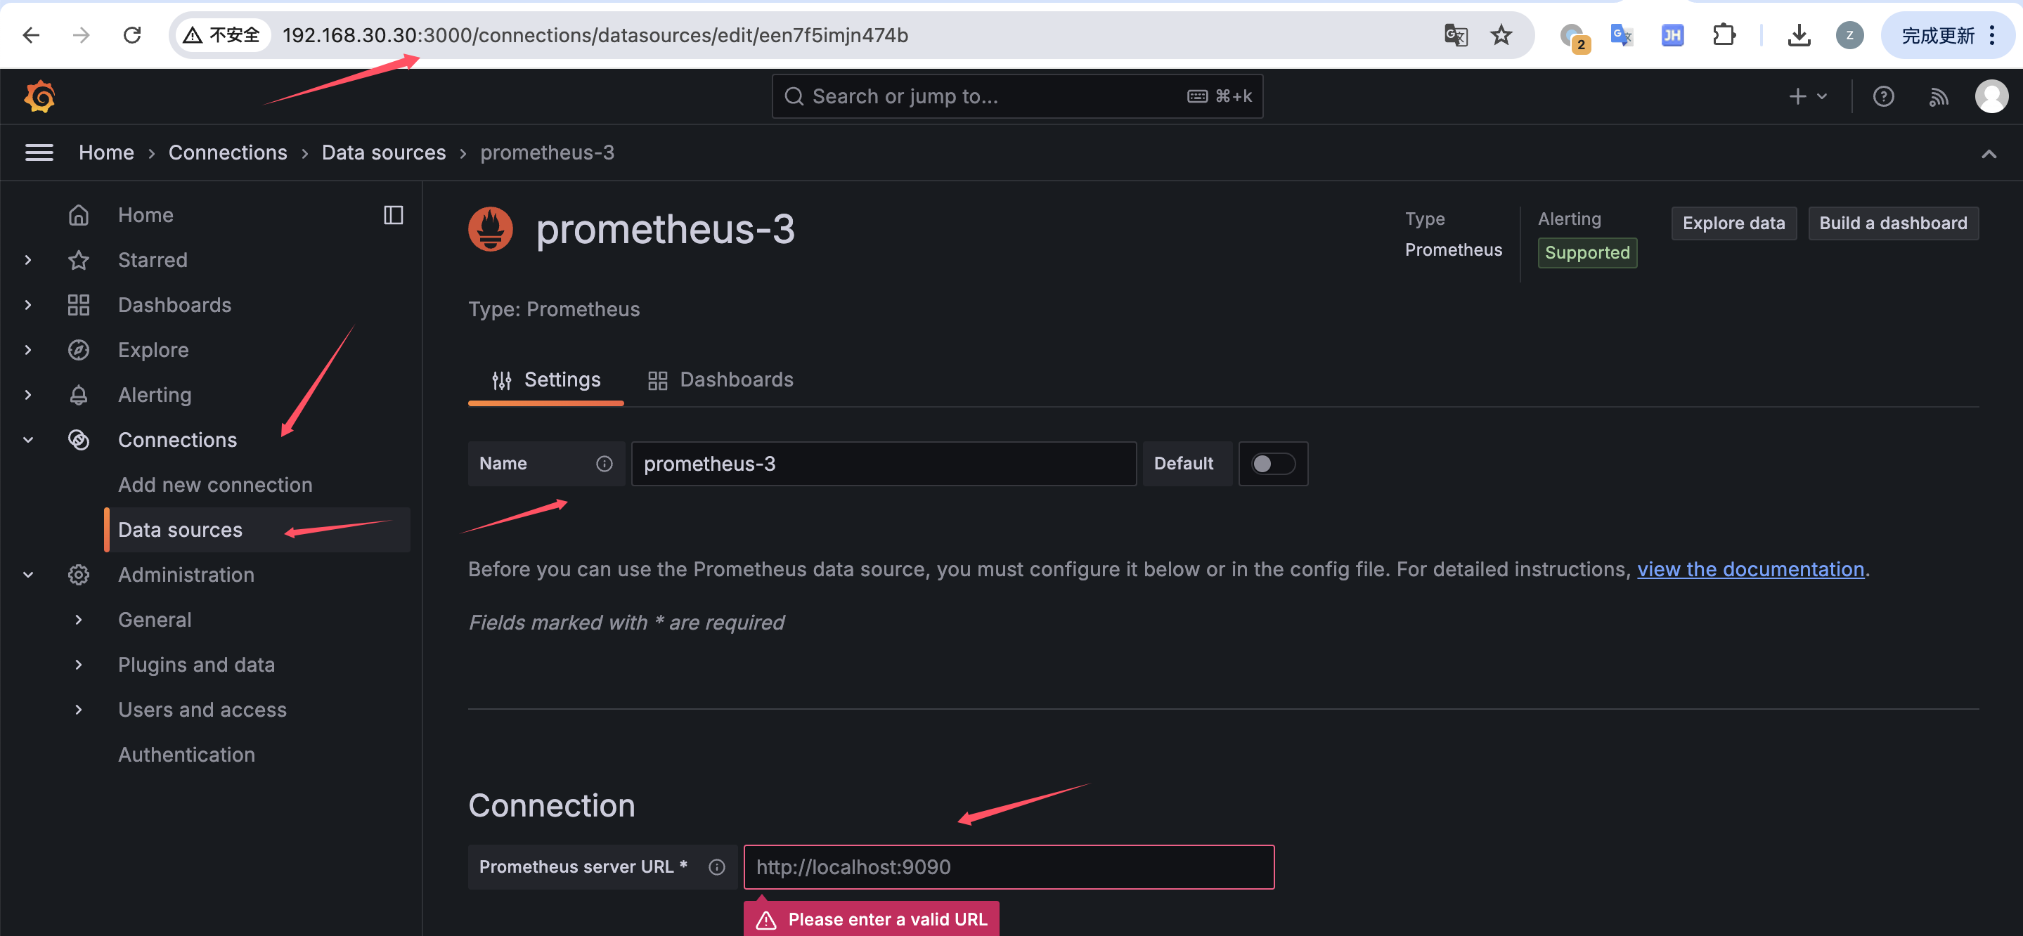The height and width of the screenshot is (936, 2023).
Task: Expand the Plugins and data section
Action: pos(78,664)
